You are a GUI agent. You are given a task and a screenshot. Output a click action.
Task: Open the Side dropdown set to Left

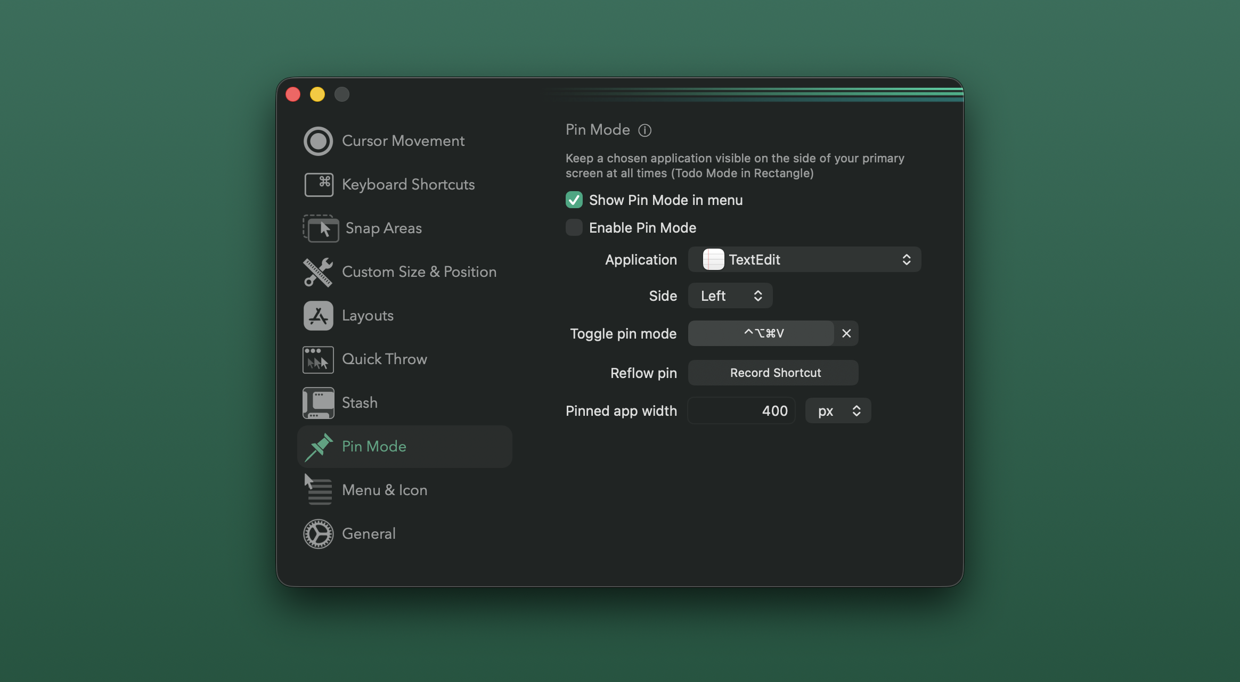730,295
